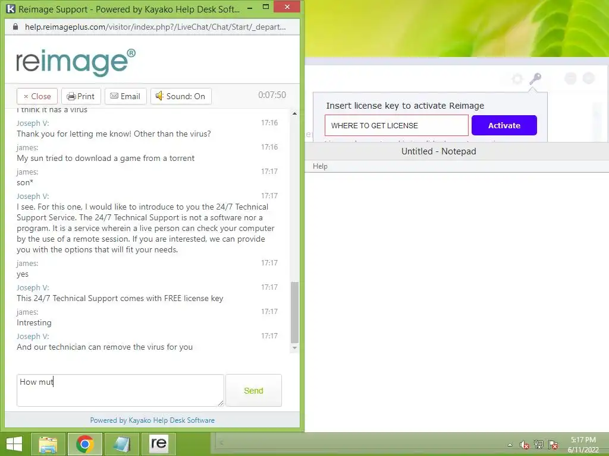The image size is (609, 456).
Task: Click the network tray icon
Action: tap(539, 445)
